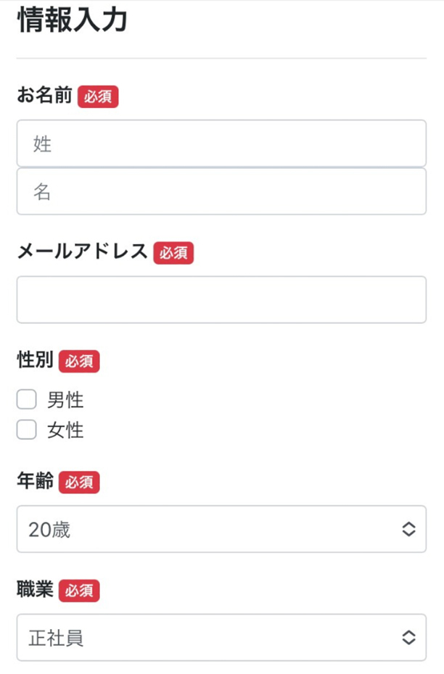Click the 必須 badge beside 年齢

(x=79, y=482)
